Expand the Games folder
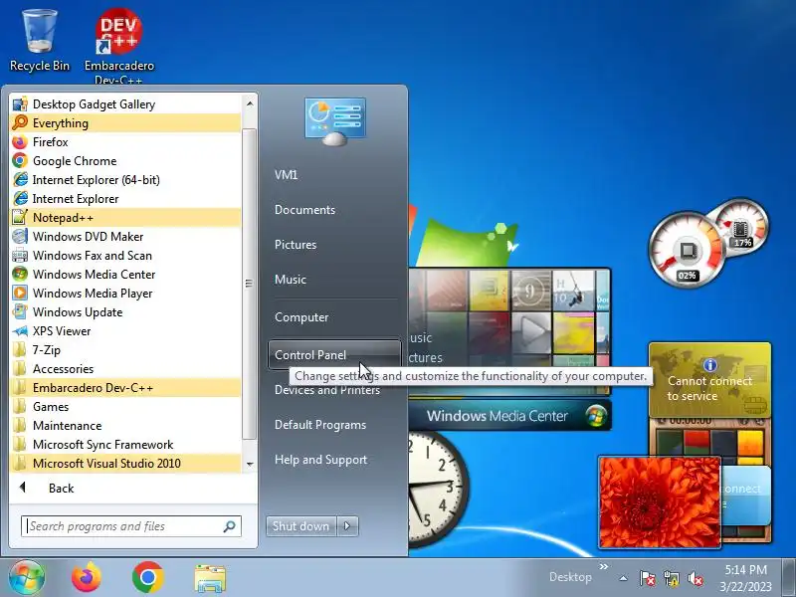796x597 pixels. tap(125, 407)
